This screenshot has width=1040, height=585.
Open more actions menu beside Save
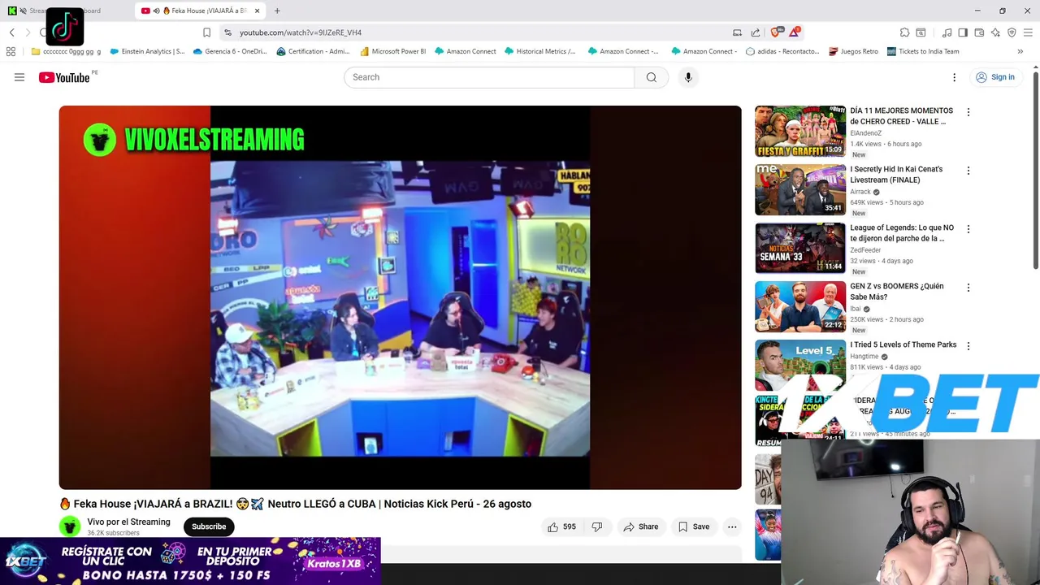(x=732, y=526)
